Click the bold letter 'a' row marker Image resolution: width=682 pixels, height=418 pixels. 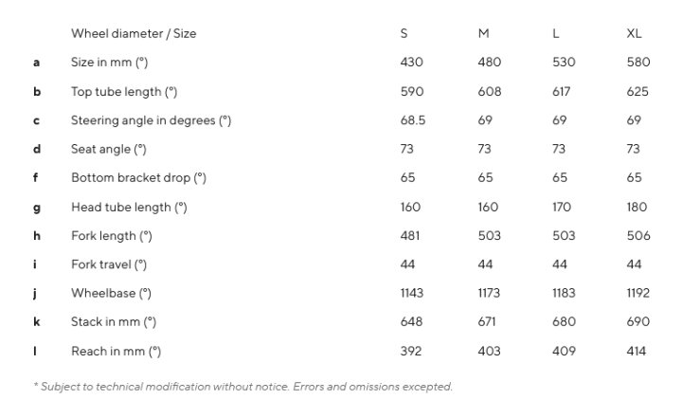coord(37,63)
